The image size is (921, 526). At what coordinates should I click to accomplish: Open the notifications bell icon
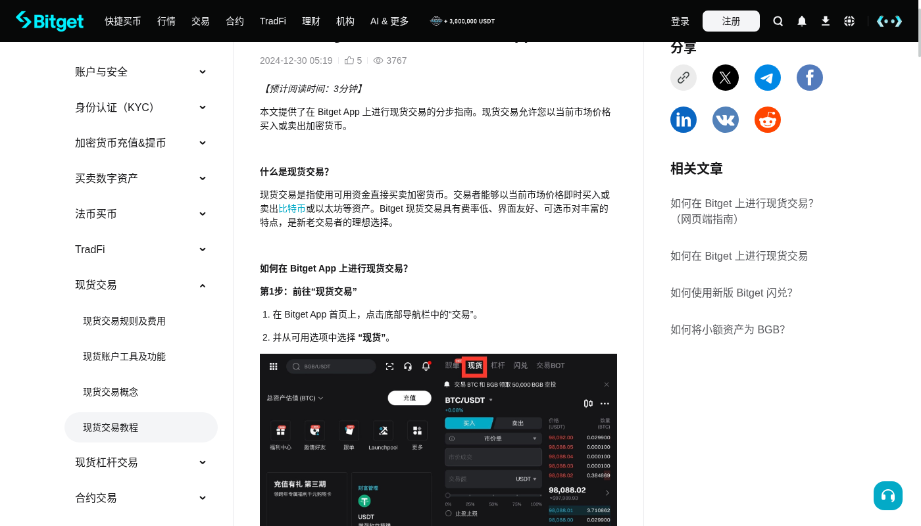click(x=802, y=21)
